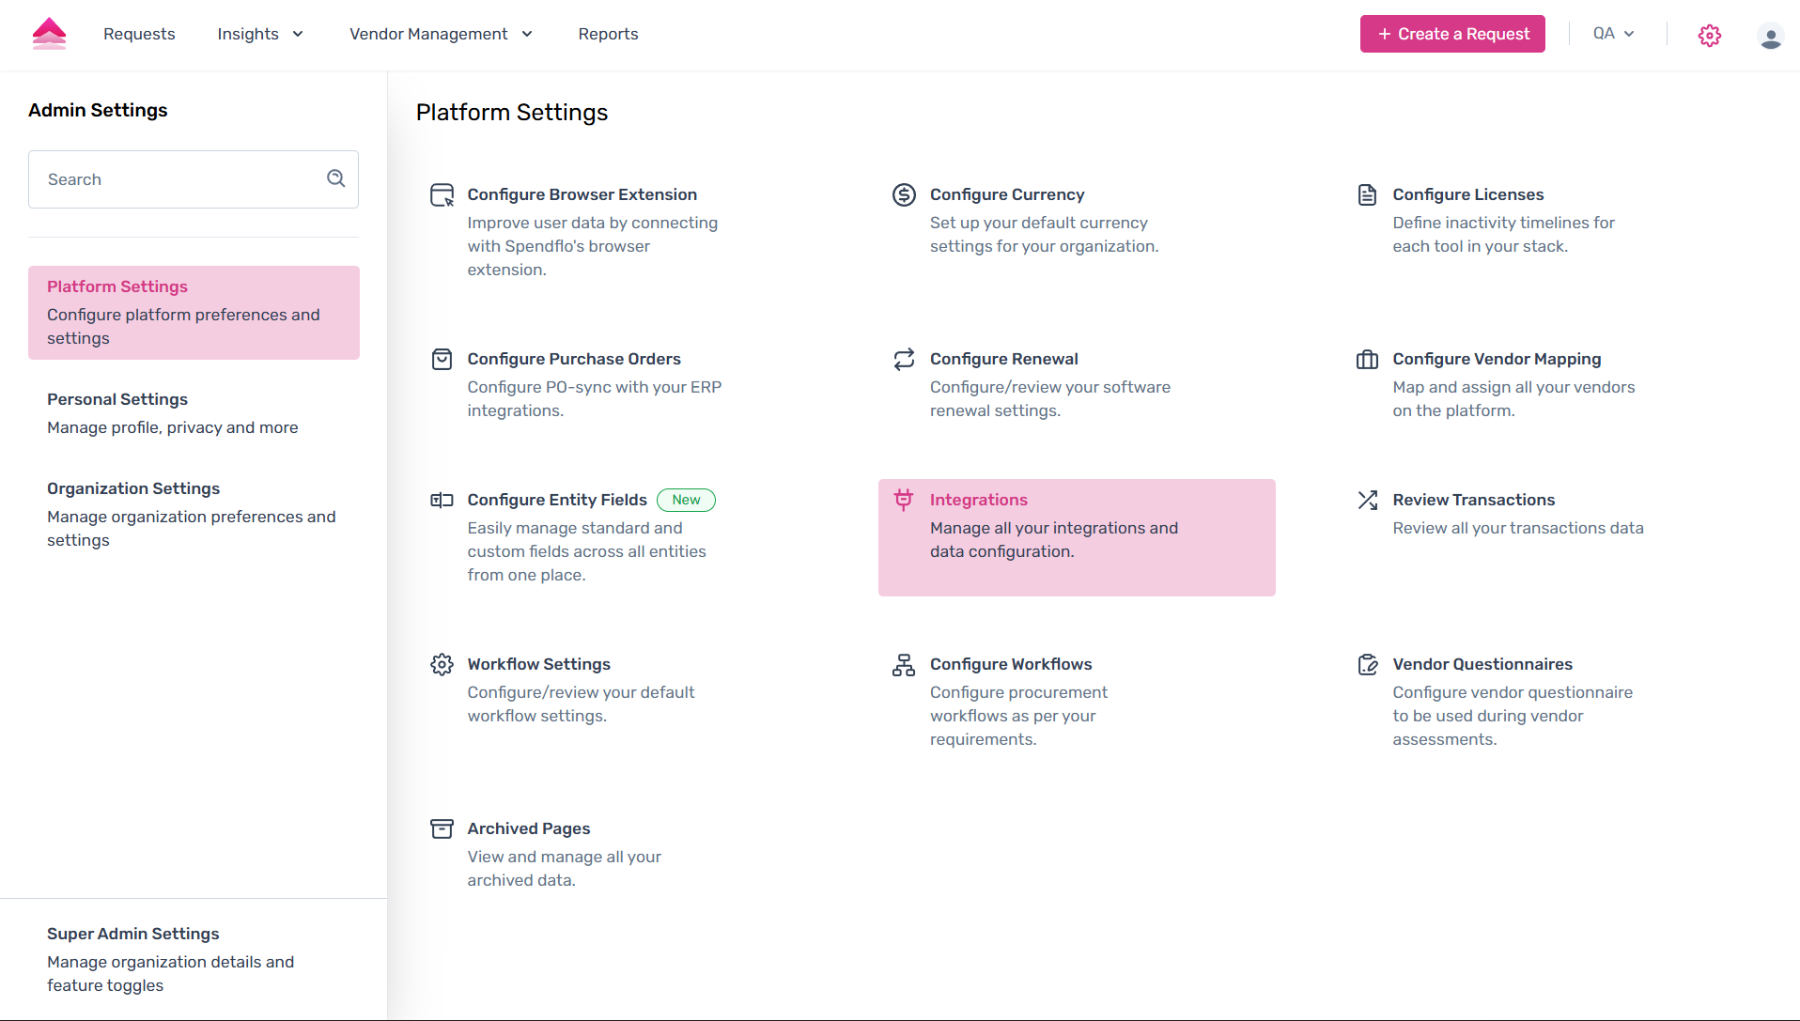The width and height of the screenshot is (1800, 1021).
Task: Go to the Requests page
Action: pyautogui.click(x=139, y=34)
